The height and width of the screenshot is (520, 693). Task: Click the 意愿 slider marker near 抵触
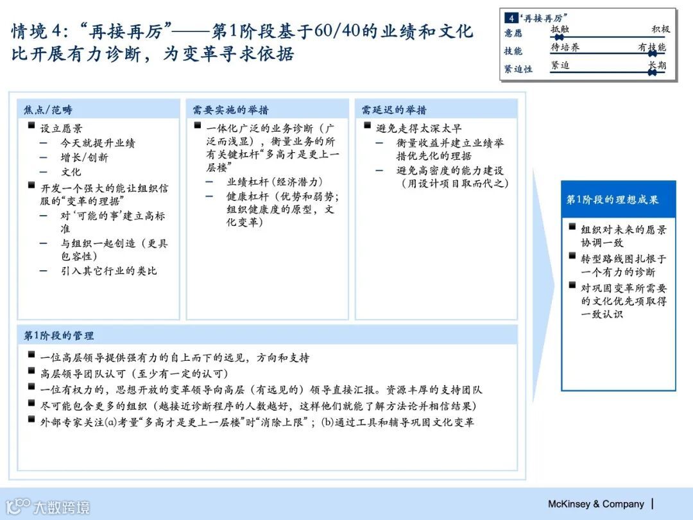(559, 37)
